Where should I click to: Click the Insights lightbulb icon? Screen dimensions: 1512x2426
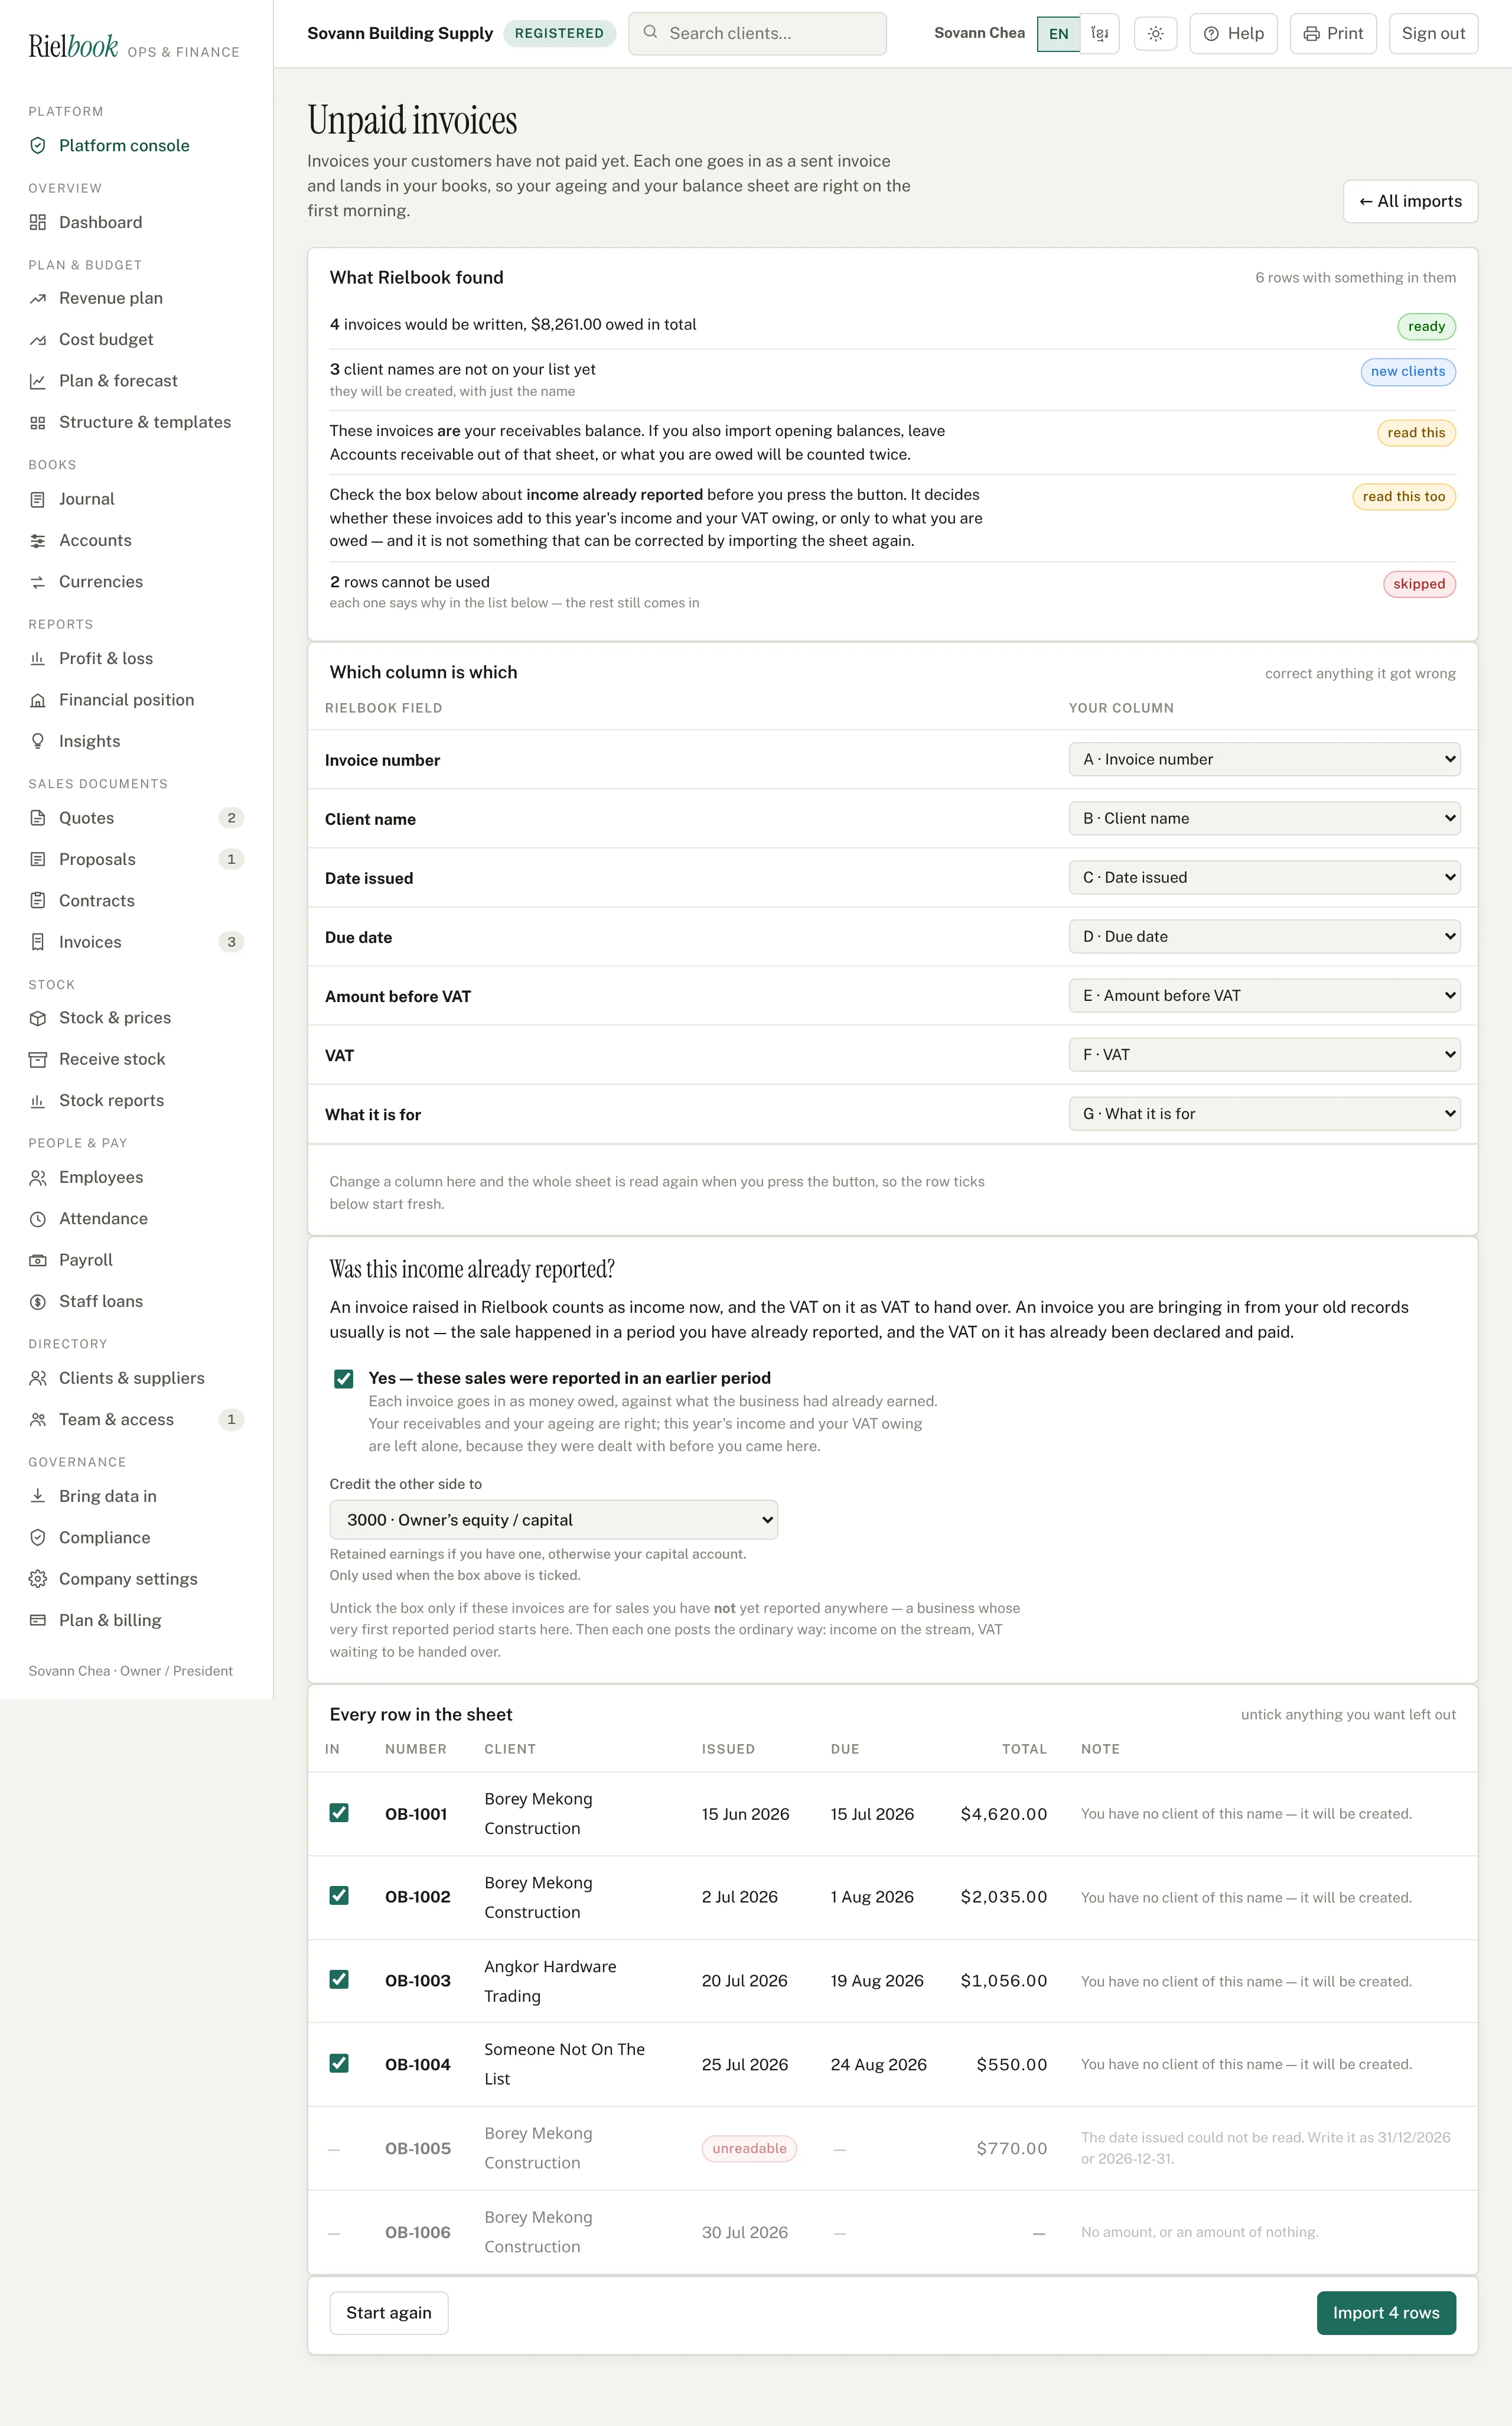(x=38, y=742)
